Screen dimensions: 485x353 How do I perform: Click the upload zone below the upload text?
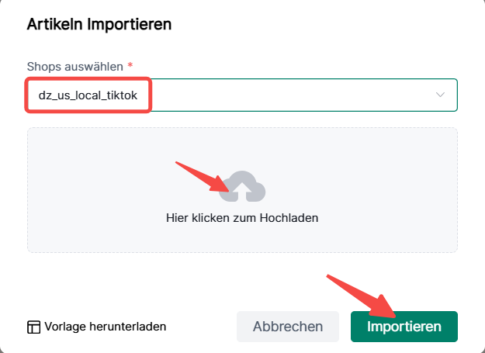coord(242,238)
